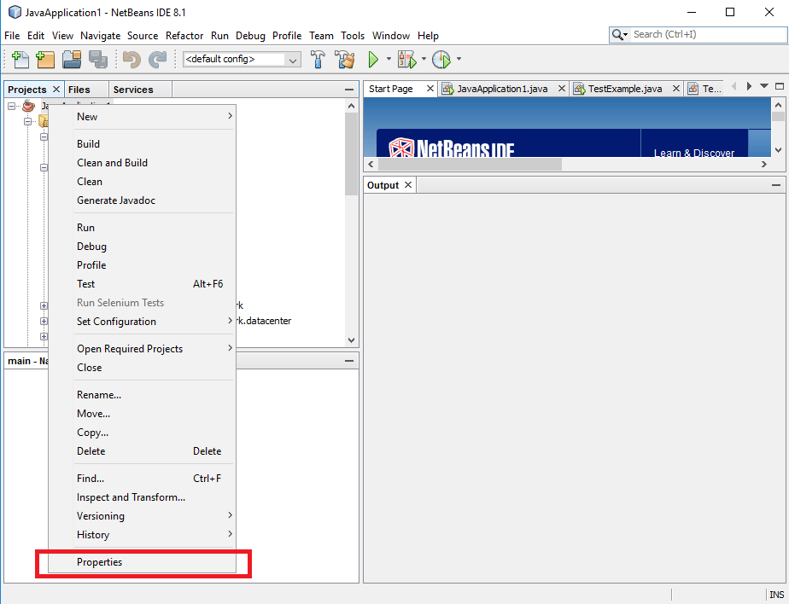Open the Tools menu
This screenshot has width=789, height=604.
(x=352, y=36)
